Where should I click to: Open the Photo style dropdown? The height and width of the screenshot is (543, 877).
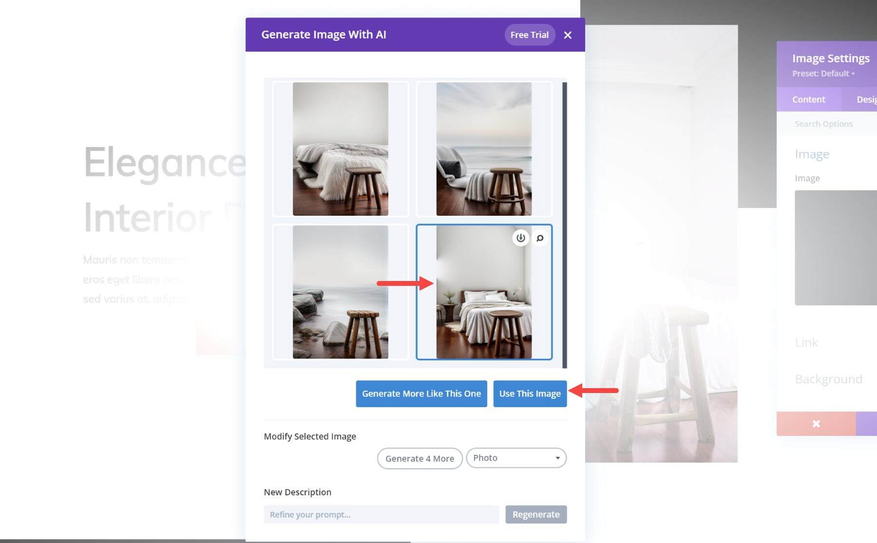516,458
